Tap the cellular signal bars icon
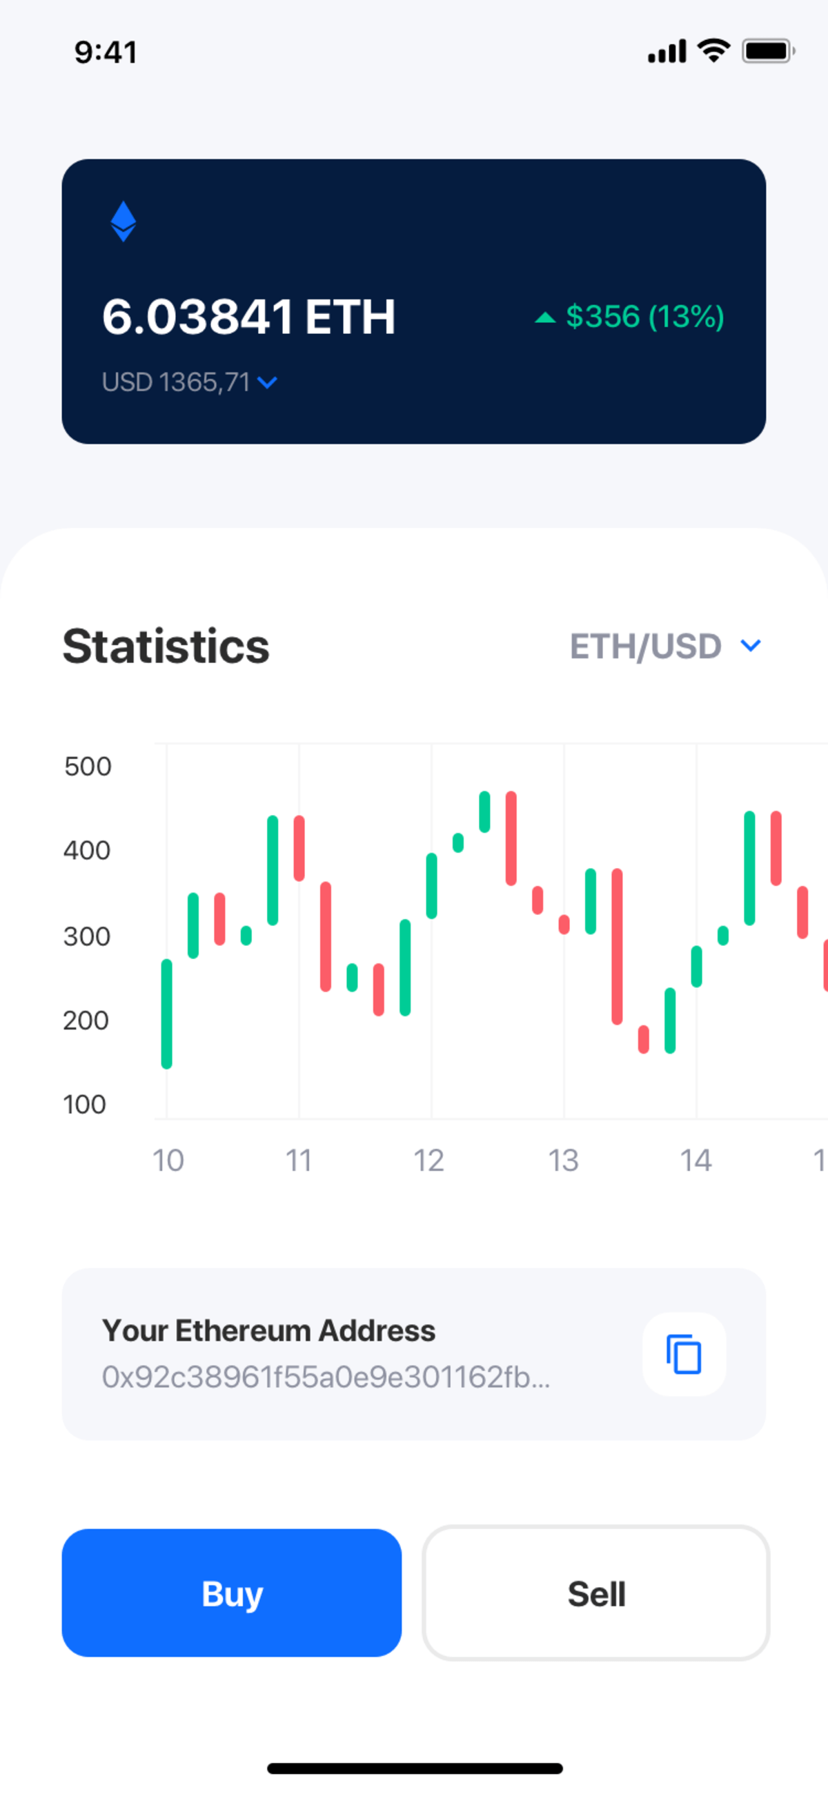Viewport: 828px width, 1794px height. [667, 52]
